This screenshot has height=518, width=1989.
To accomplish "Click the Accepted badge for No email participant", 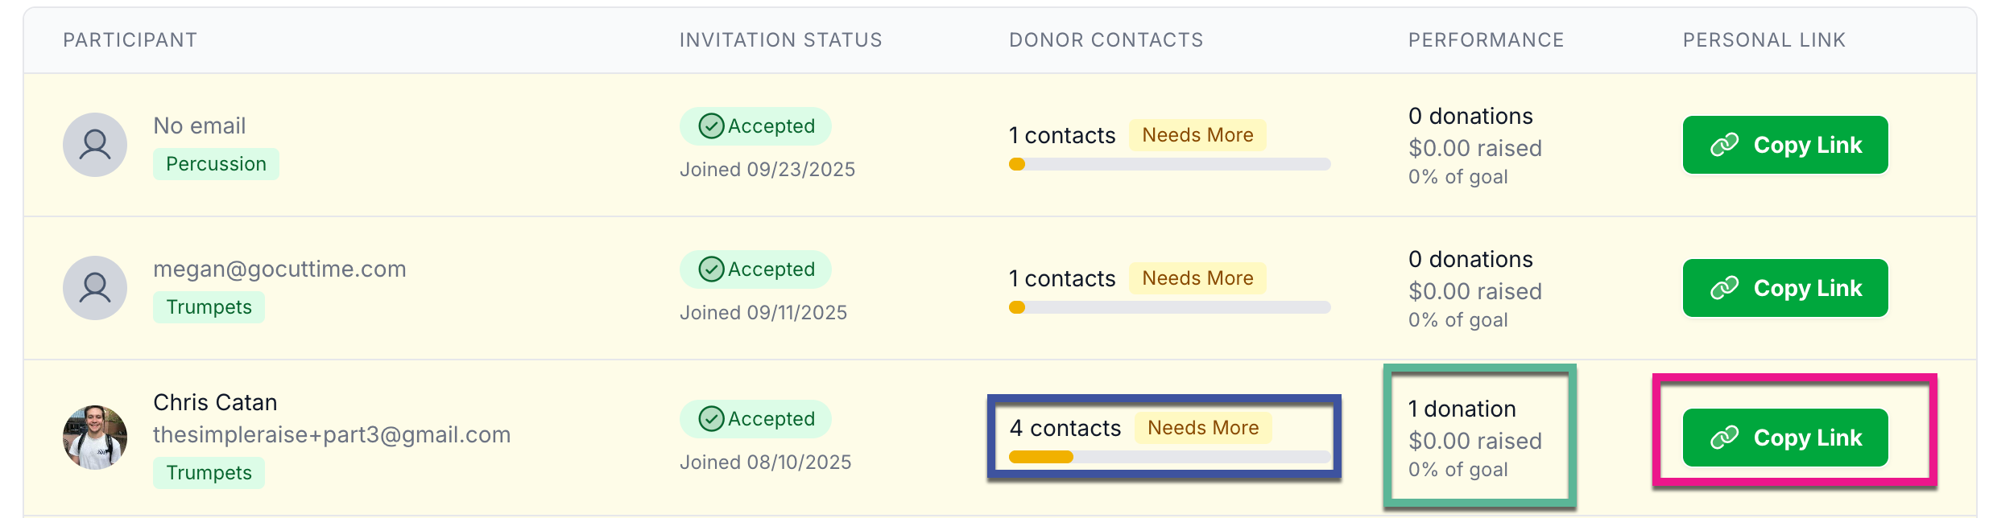I will [755, 126].
